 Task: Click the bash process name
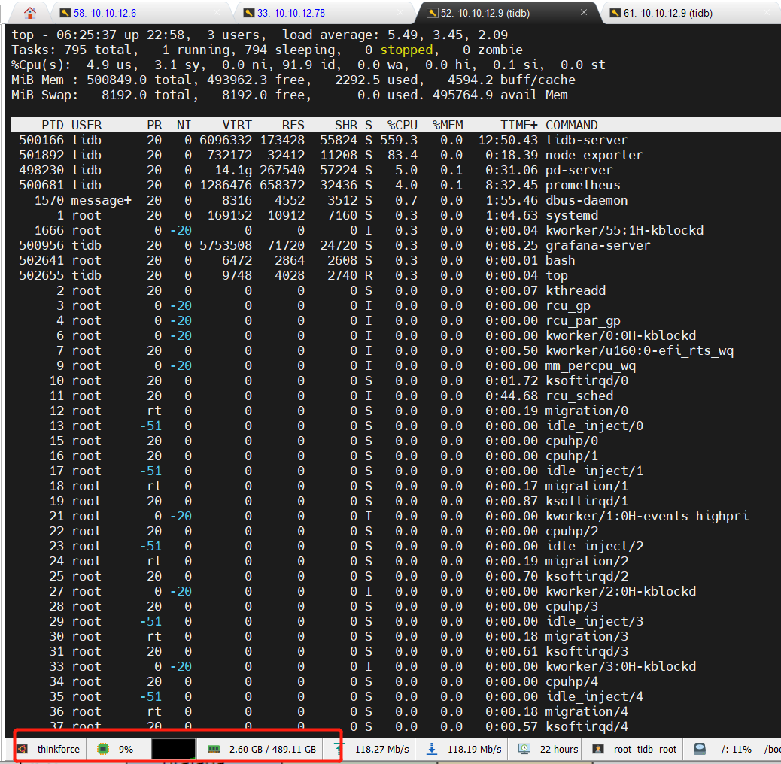561,260
